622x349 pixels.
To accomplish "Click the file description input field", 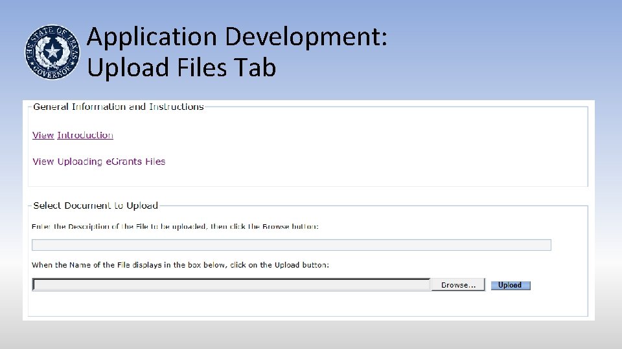I will (x=292, y=245).
